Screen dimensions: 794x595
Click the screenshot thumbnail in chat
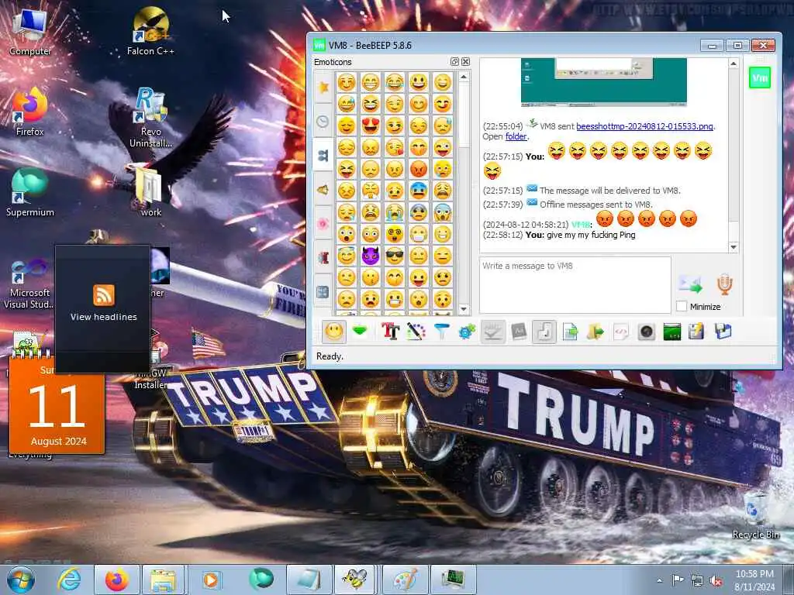point(603,82)
